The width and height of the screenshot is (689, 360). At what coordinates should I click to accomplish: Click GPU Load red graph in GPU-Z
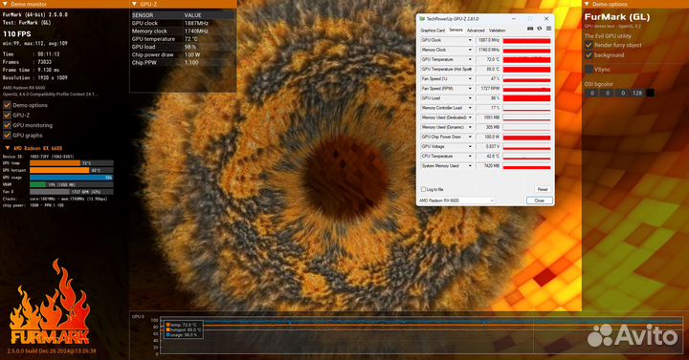click(526, 98)
